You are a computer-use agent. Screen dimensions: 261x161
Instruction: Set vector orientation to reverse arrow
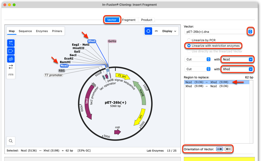coord(228,149)
